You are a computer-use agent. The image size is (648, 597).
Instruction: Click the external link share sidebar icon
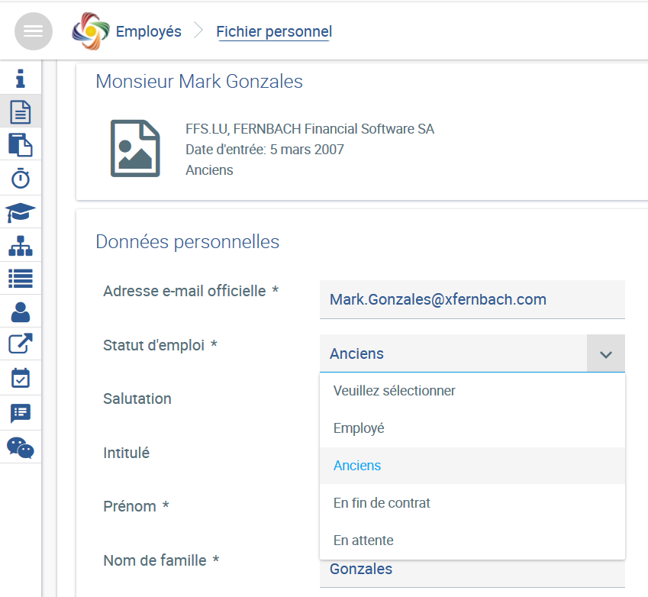21,344
